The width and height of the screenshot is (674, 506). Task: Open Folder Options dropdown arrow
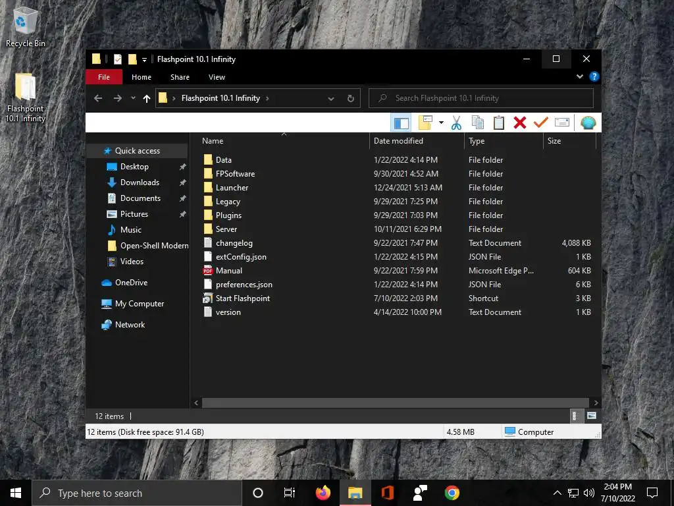(441, 123)
